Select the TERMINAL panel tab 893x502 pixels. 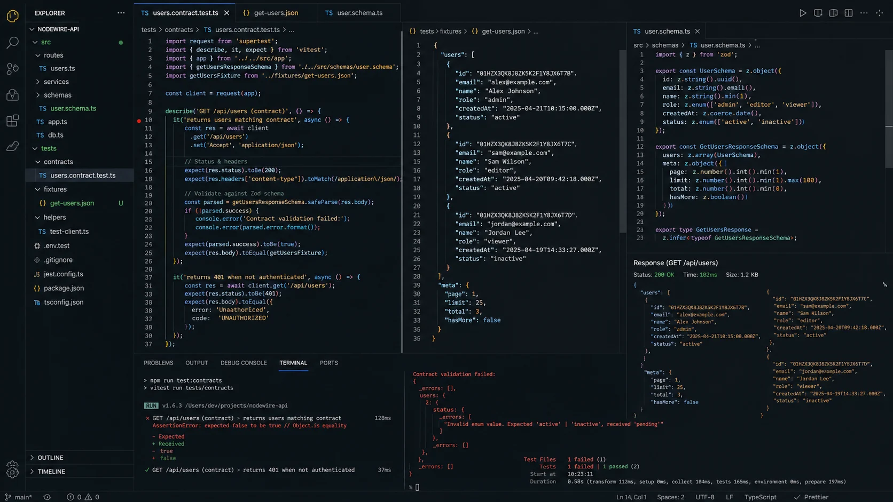[x=293, y=363]
